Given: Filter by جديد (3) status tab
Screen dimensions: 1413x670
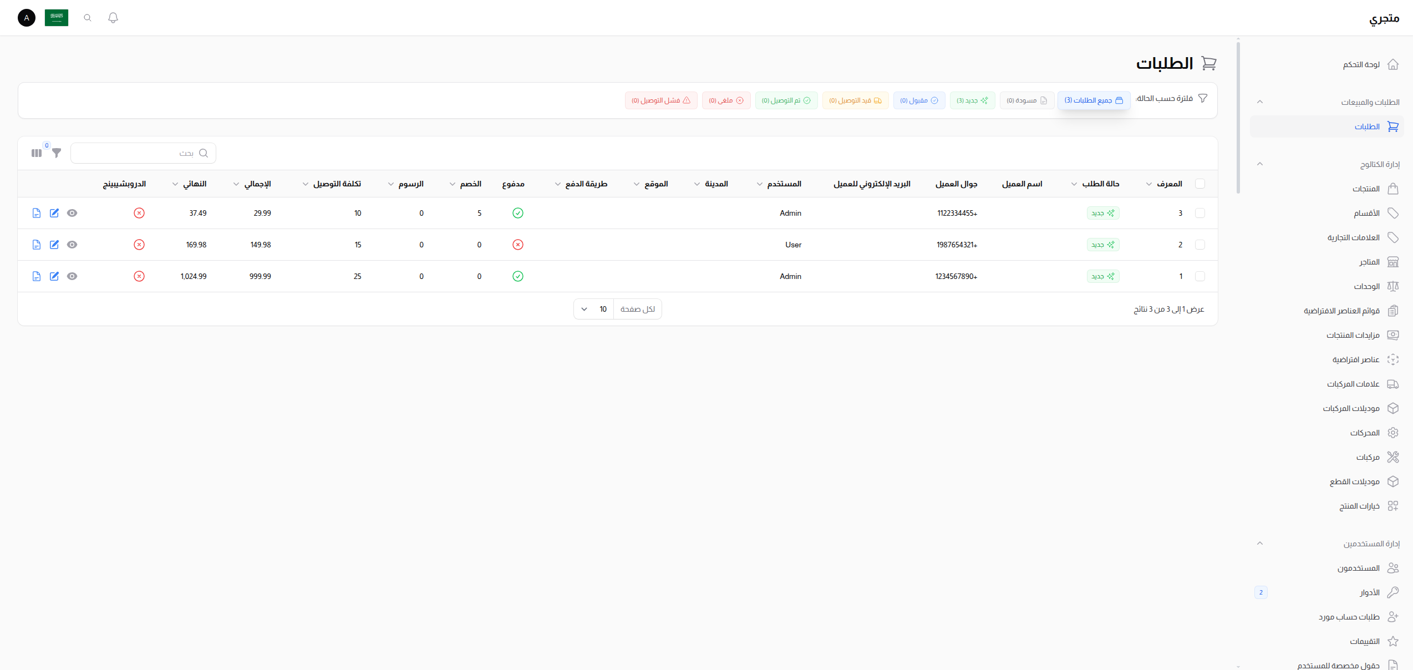Looking at the screenshot, I should (x=972, y=100).
